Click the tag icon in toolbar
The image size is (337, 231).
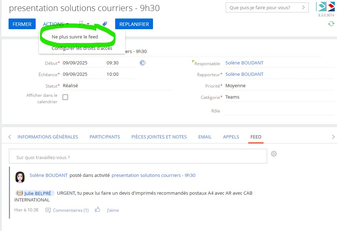tap(104, 24)
